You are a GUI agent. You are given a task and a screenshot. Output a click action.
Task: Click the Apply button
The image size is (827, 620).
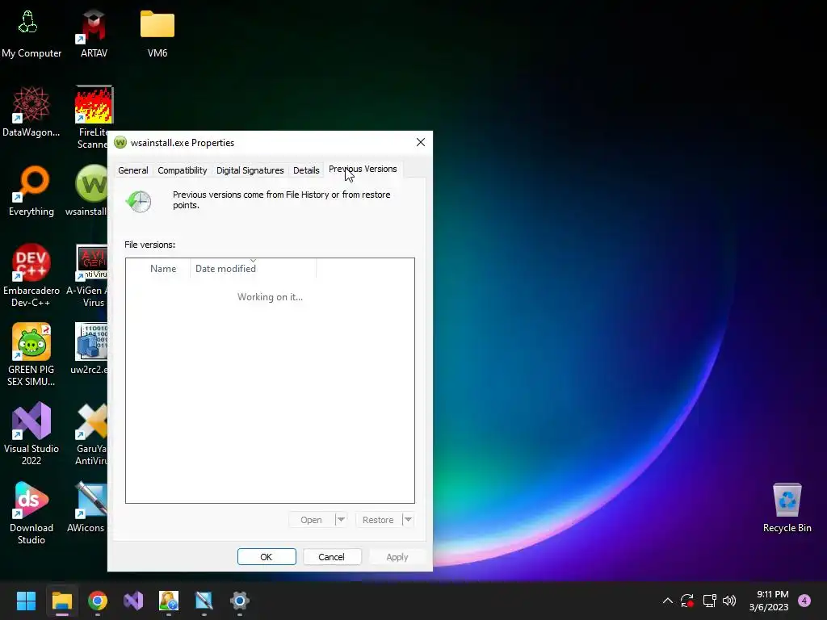pyautogui.click(x=397, y=557)
